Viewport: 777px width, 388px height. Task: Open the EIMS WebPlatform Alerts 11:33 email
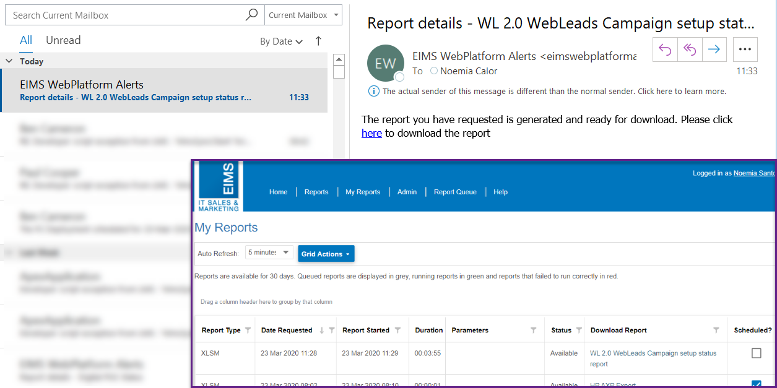point(164,90)
